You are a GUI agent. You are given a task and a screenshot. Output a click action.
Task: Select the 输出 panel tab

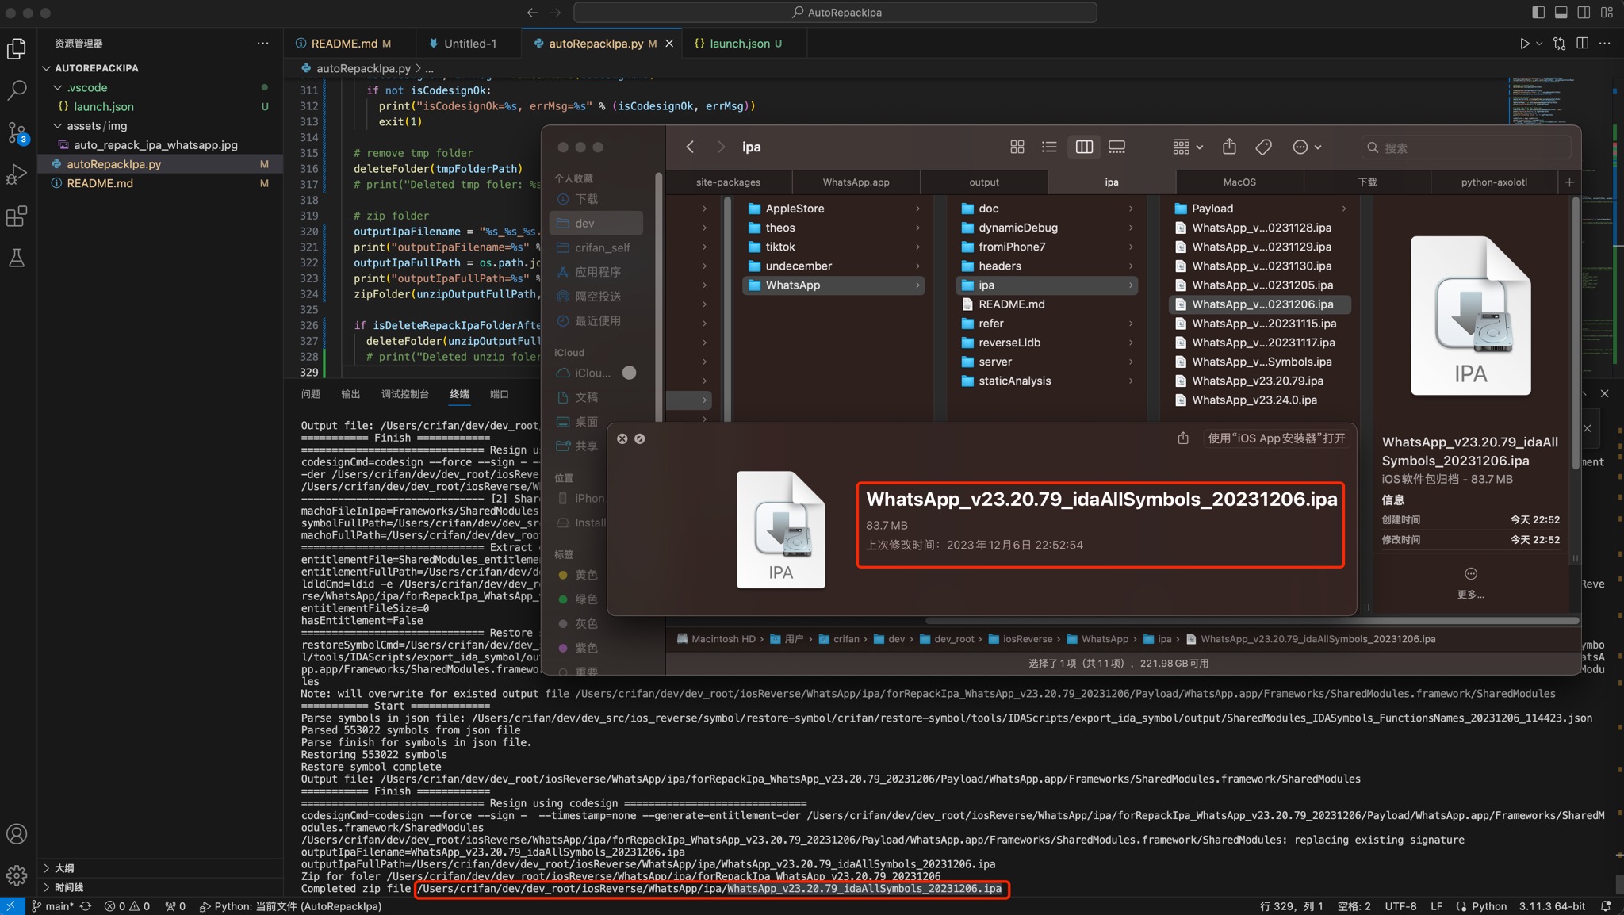click(x=350, y=394)
